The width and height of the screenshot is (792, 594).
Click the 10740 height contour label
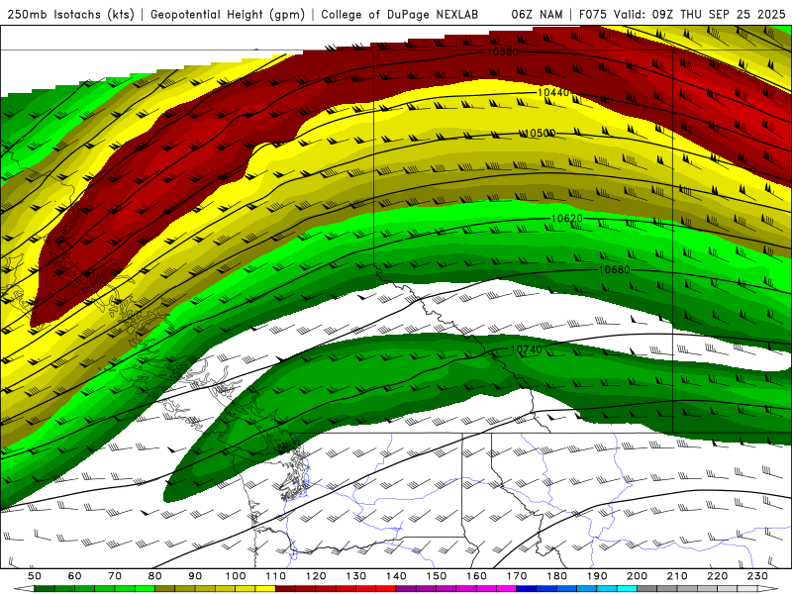click(527, 349)
